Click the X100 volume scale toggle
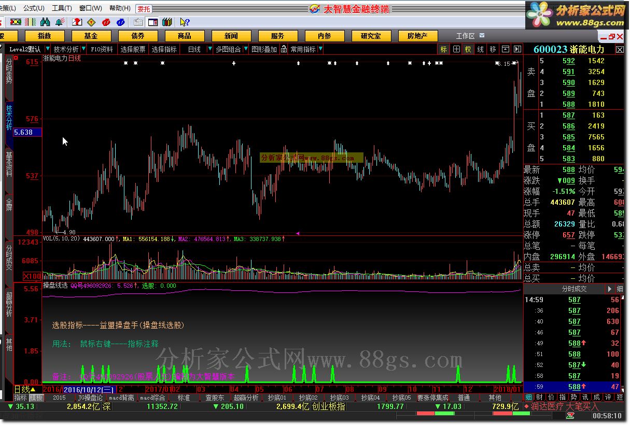 pyautogui.click(x=32, y=276)
